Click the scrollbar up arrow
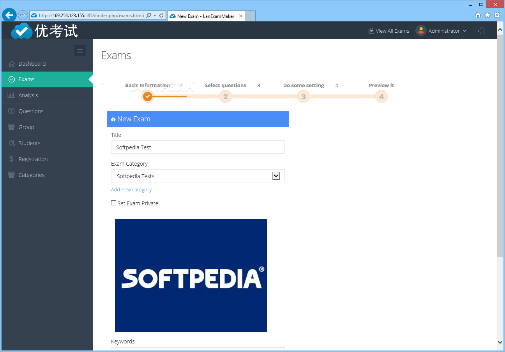This screenshot has height=352, width=505. (500, 29)
